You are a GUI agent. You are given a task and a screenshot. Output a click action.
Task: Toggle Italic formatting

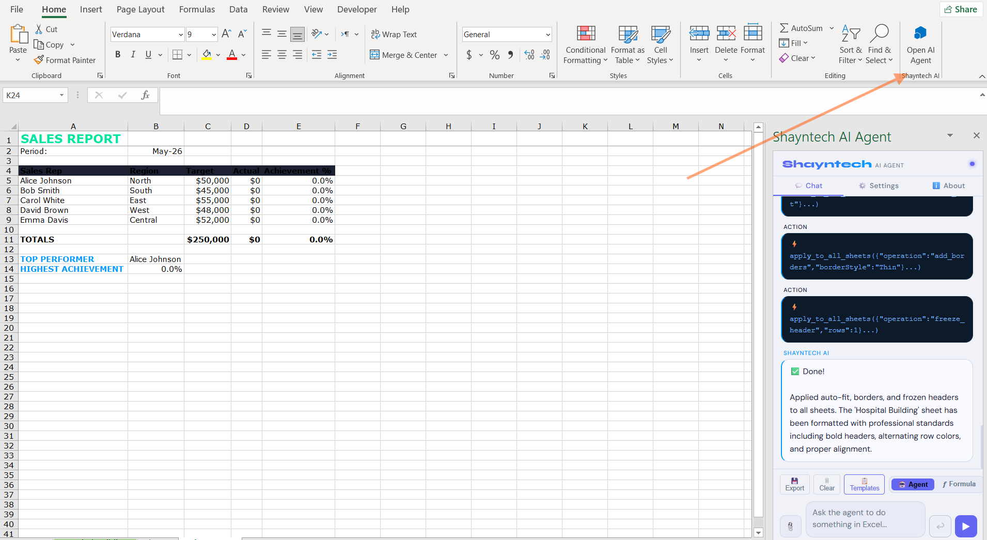(x=133, y=54)
